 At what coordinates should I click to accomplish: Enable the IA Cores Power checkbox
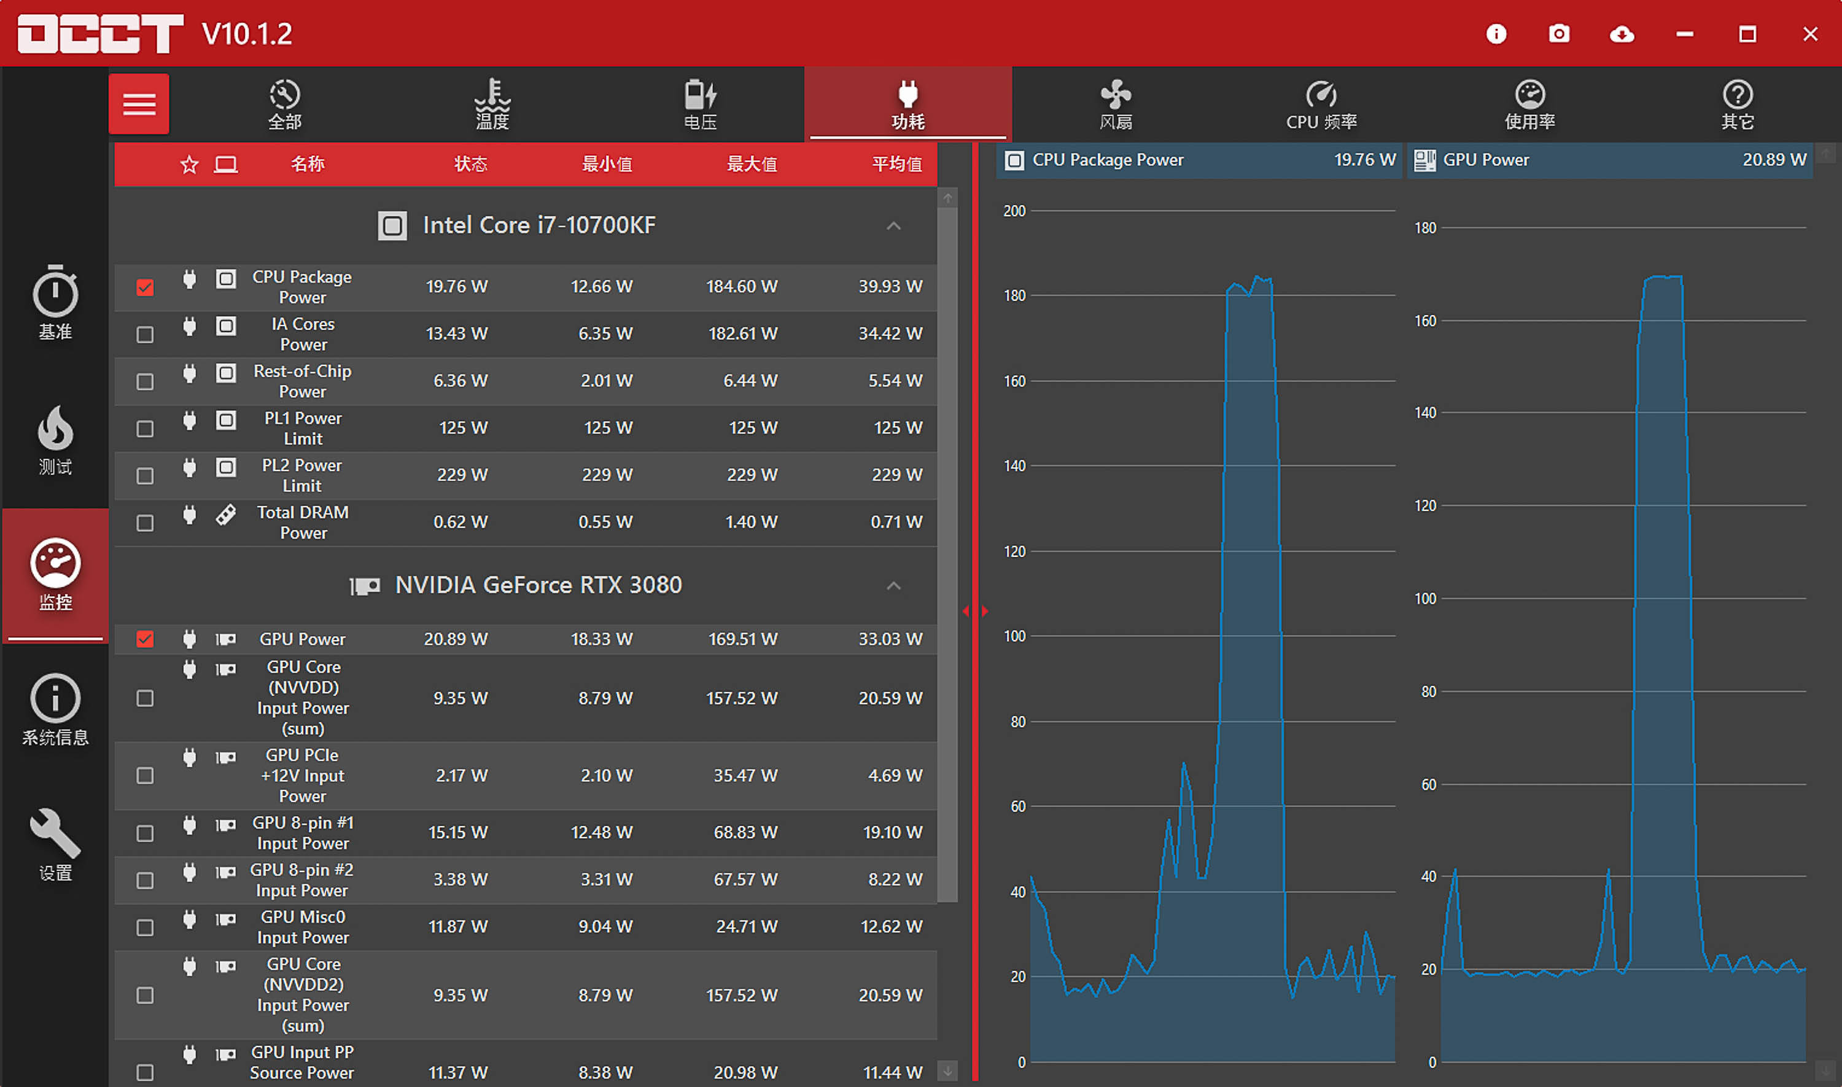[x=145, y=335]
